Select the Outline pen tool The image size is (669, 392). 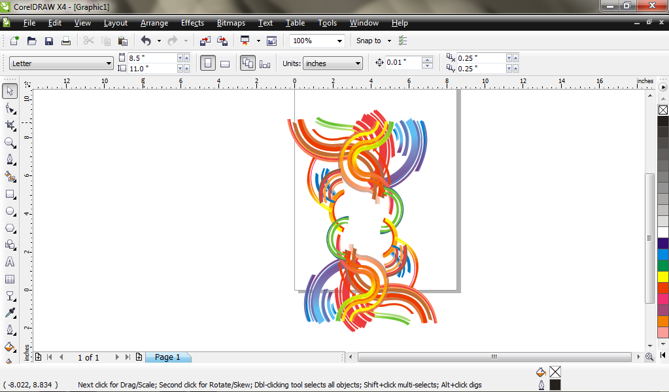[10, 330]
